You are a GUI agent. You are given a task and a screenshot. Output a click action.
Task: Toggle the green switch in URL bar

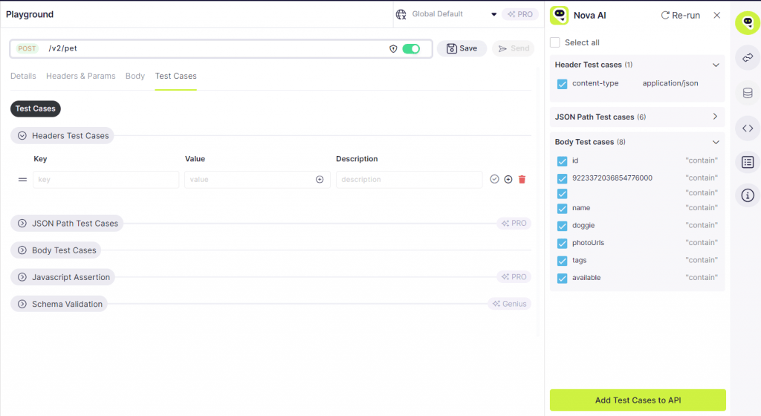pos(411,49)
